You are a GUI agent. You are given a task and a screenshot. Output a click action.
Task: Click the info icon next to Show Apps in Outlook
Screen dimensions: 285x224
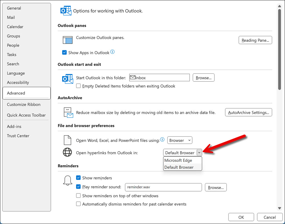(112, 52)
